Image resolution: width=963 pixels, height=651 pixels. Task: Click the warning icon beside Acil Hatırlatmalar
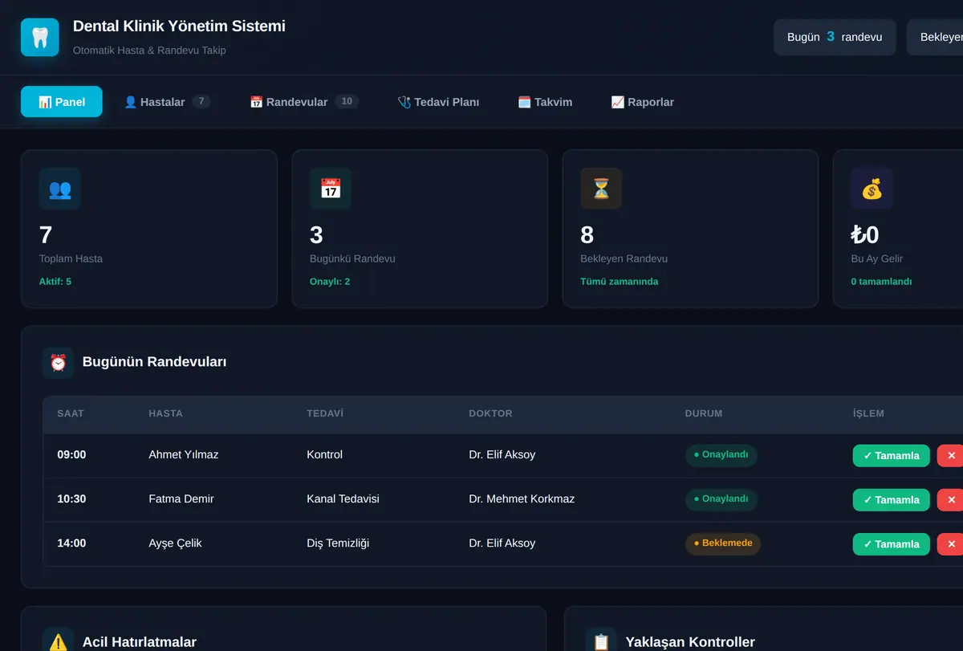click(x=59, y=642)
